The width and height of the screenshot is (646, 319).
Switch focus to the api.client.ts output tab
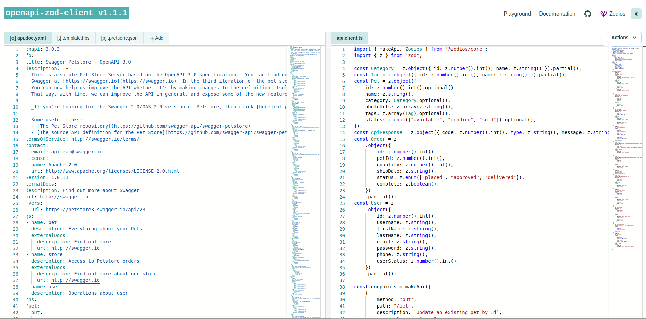pyautogui.click(x=350, y=38)
